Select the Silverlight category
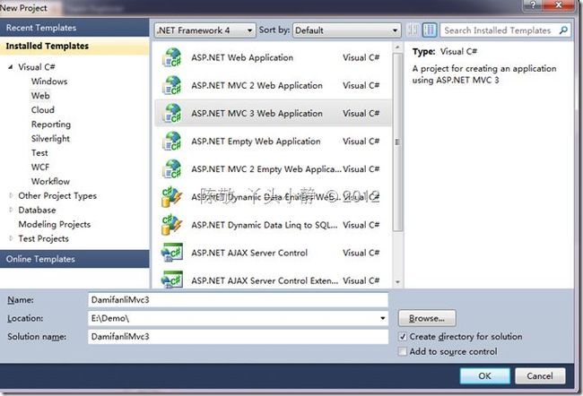Viewport: 583px width, 396px height. click(50, 139)
